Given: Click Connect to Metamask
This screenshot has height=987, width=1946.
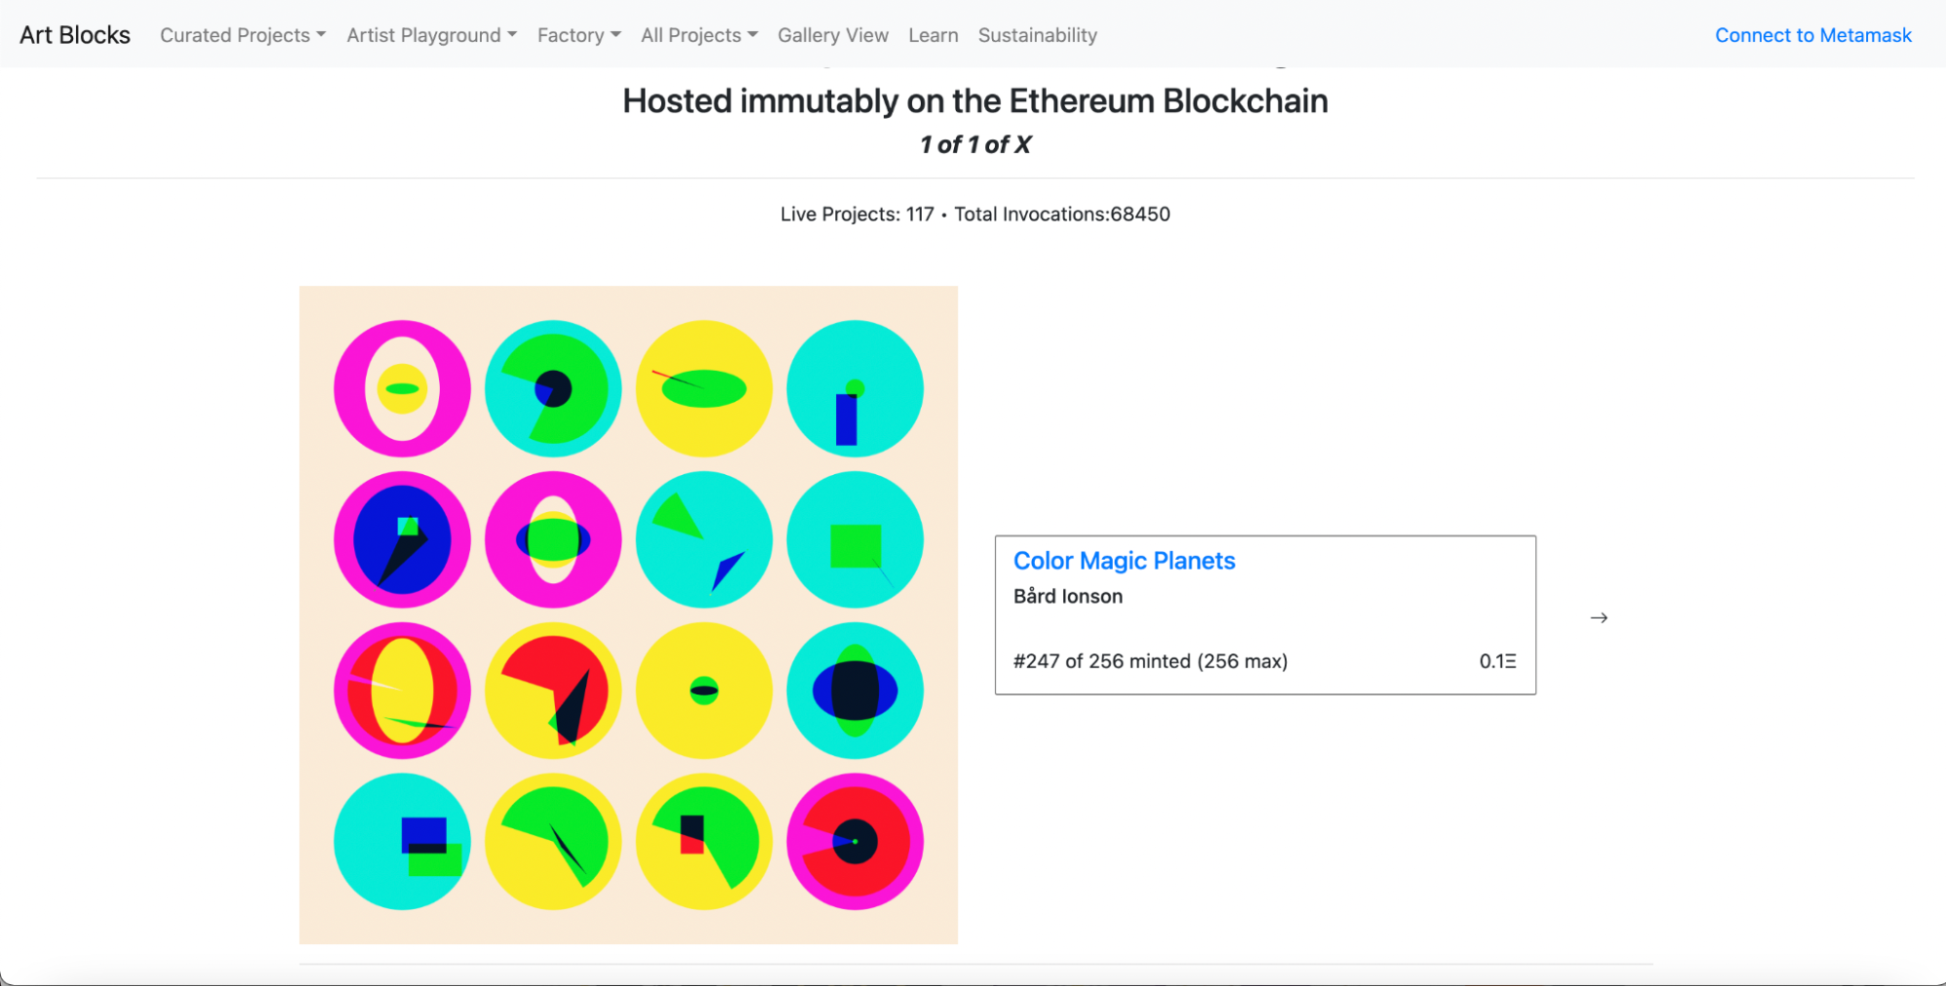Looking at the screenshot, I should 1813,35.
